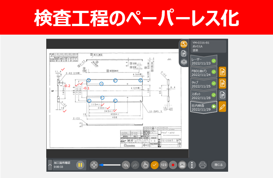Click the greyed redo arrow

tap(135, 165)
